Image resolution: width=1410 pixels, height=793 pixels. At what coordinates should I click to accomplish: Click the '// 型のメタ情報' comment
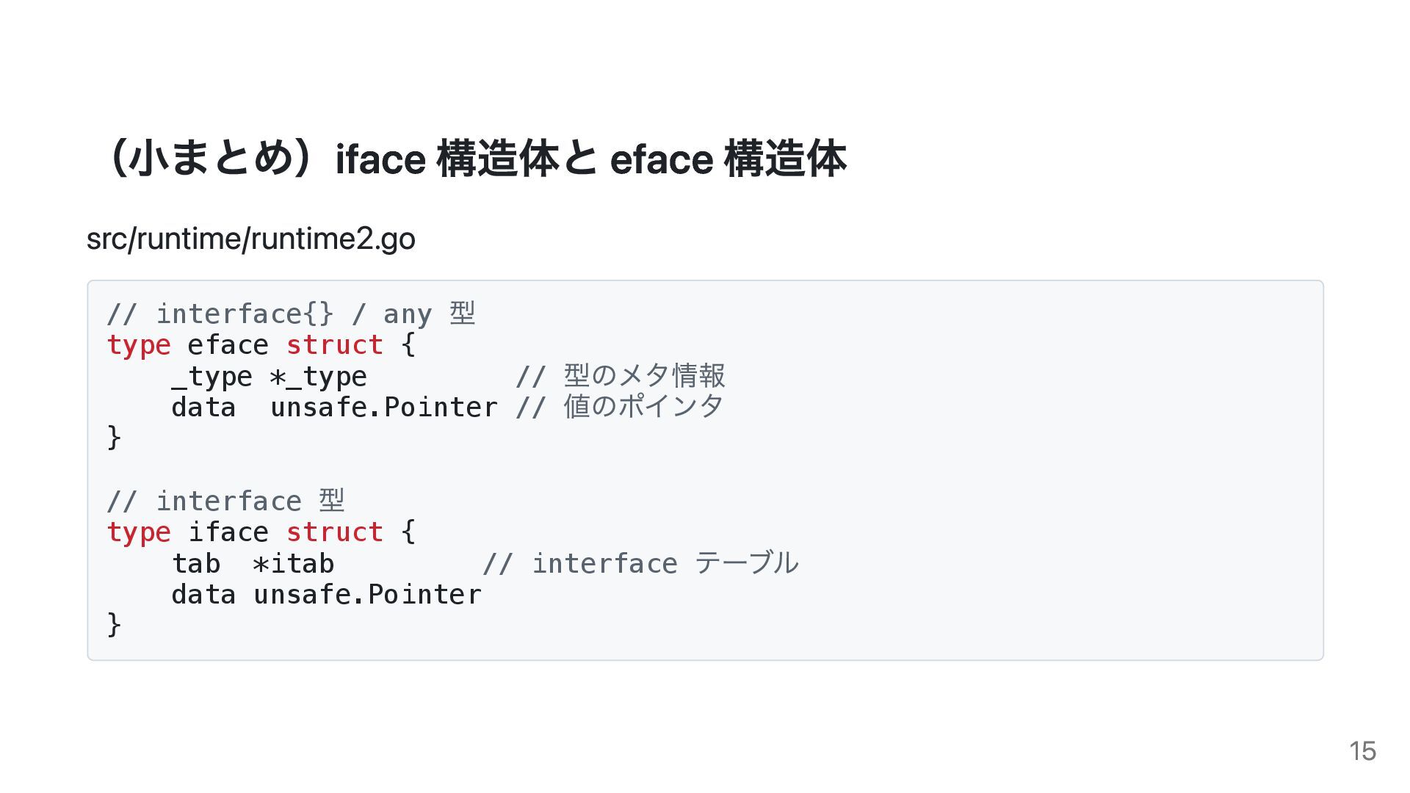(620, 376)
